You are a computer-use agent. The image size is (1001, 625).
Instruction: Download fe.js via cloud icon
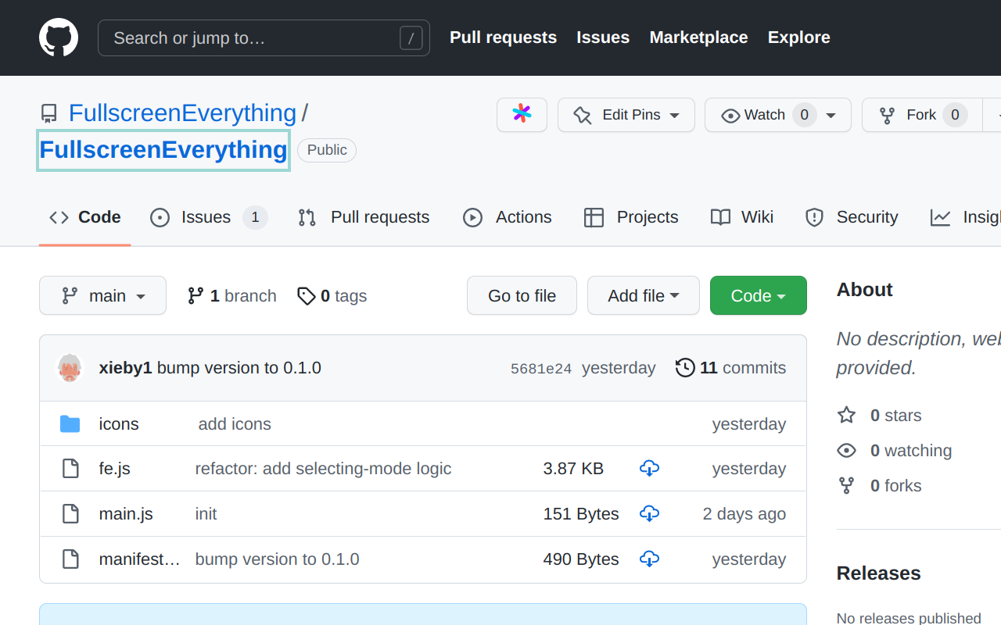pyautogui.click(x=649, y=469)
